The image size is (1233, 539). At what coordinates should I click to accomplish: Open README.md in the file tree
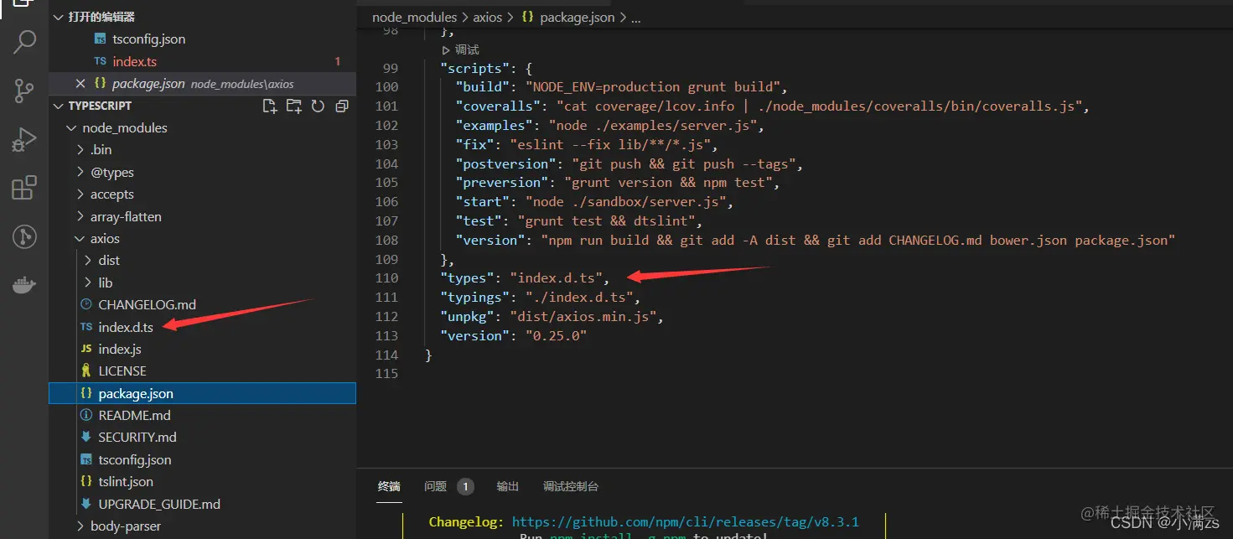click(x=134, y=415)
